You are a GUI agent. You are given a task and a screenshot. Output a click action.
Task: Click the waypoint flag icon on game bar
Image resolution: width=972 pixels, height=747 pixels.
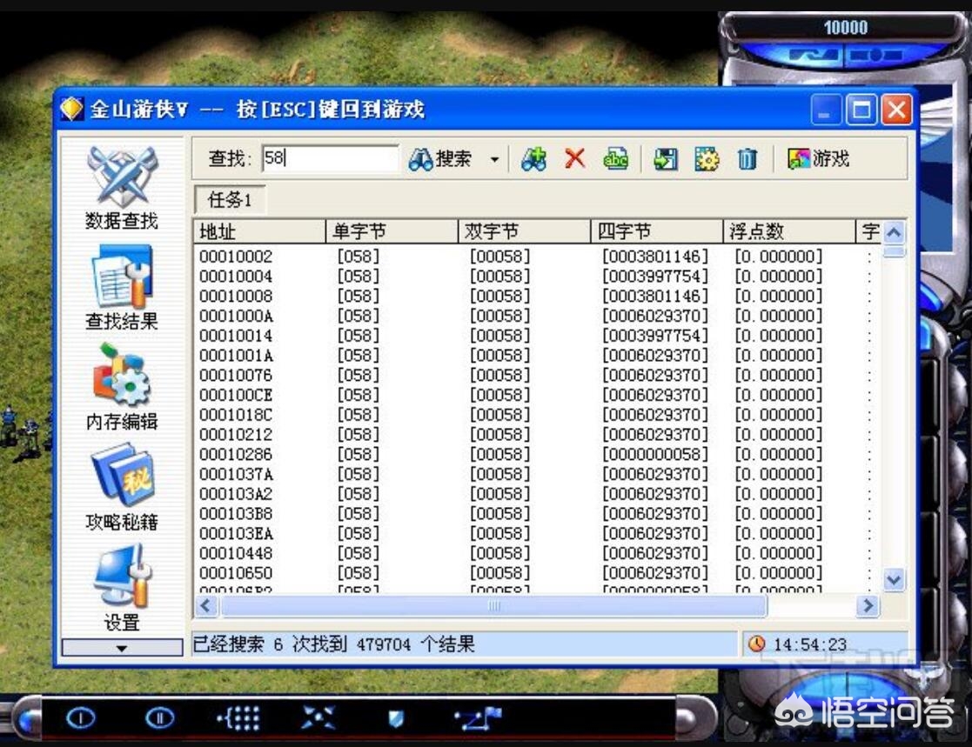point(478,718)
